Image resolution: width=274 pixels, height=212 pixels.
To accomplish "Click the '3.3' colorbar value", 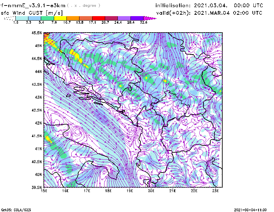I will 28,22.
